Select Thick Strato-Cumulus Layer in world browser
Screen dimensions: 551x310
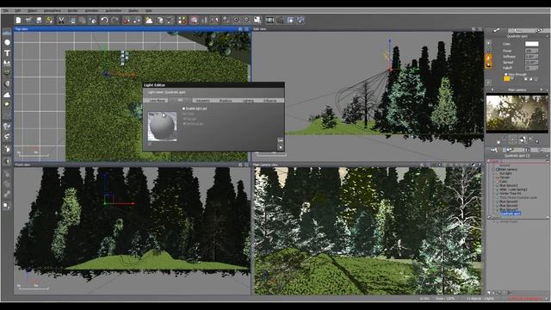coord(518,197)
